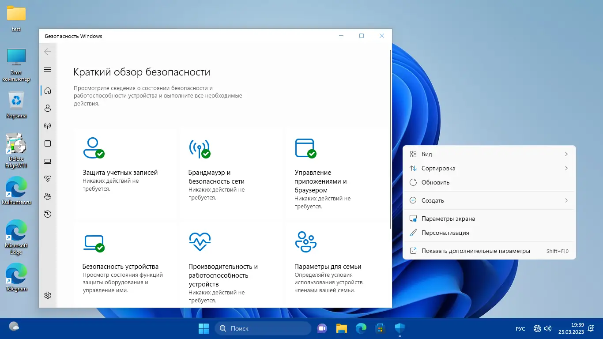Choose Показать дополнительные параметры in the context menu
Viewport: 603px width, 339px height.
489,251
